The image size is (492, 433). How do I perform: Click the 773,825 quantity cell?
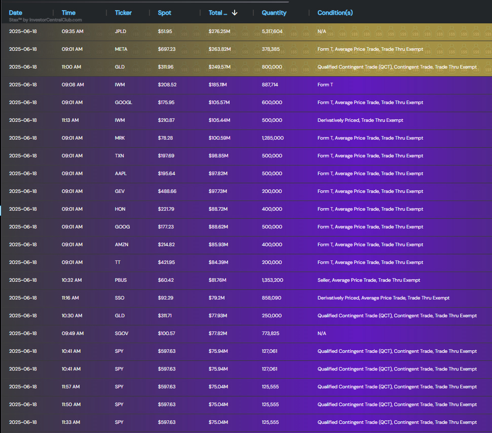tap(271, 334)
